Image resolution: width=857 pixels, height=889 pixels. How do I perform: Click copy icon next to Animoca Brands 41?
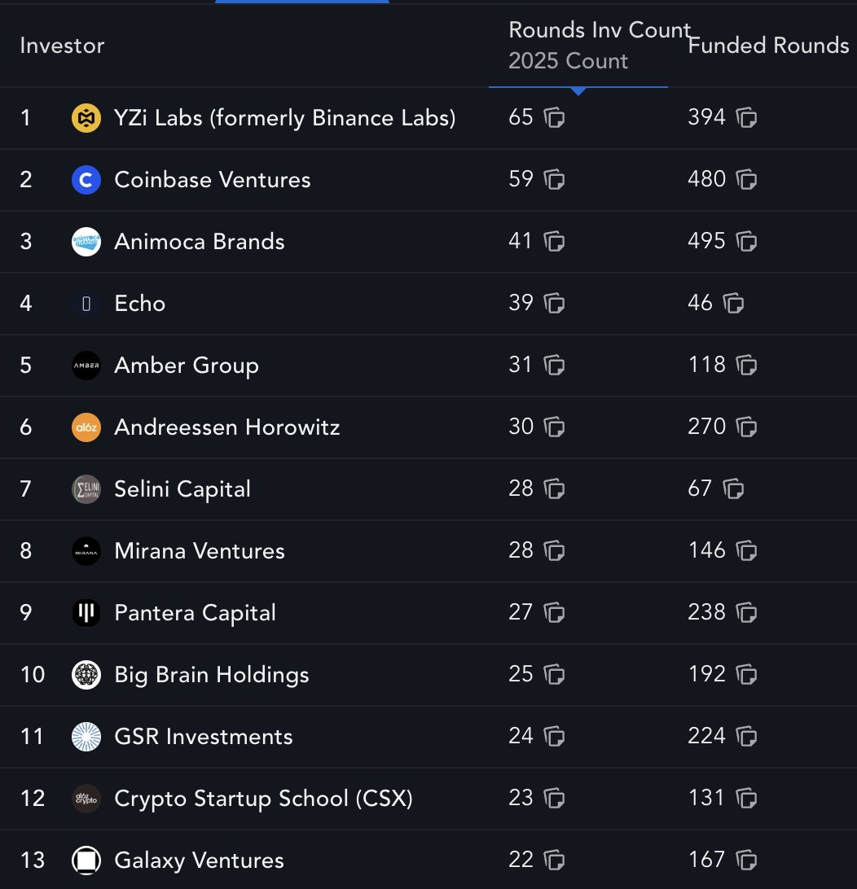[x=555, y=242]
